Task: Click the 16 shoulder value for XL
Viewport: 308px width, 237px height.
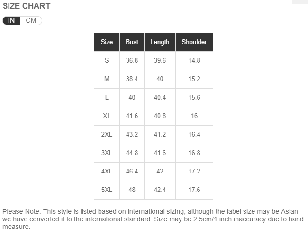Action: click(194, 116)
